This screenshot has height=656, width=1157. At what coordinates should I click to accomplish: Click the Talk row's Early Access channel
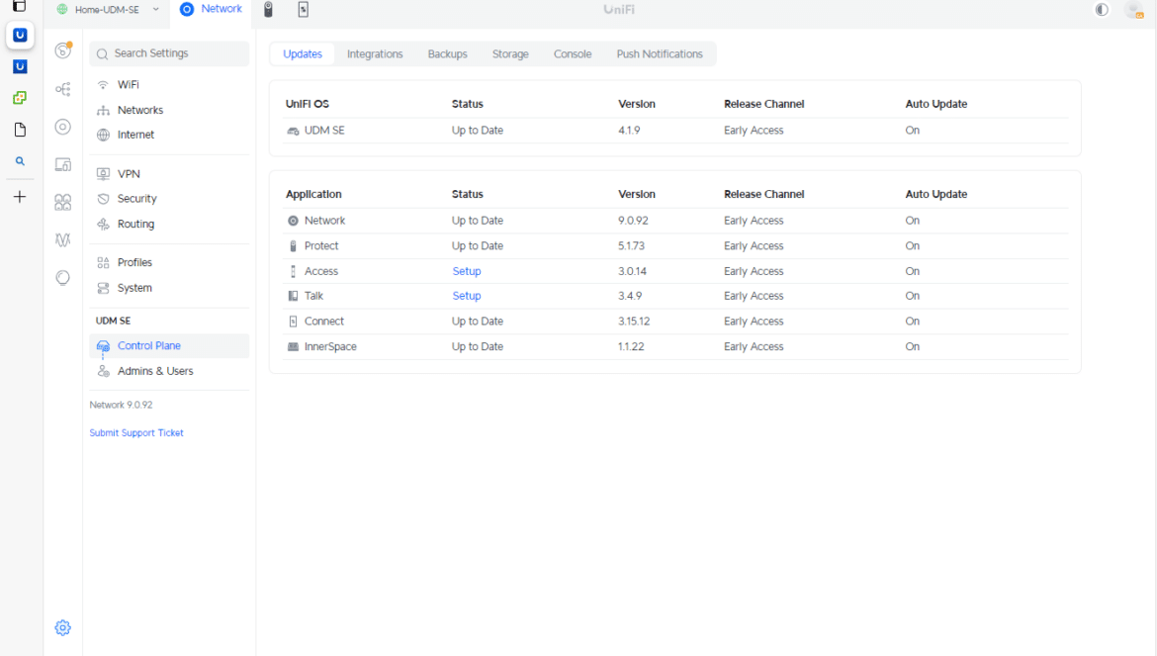coord(754,296)
